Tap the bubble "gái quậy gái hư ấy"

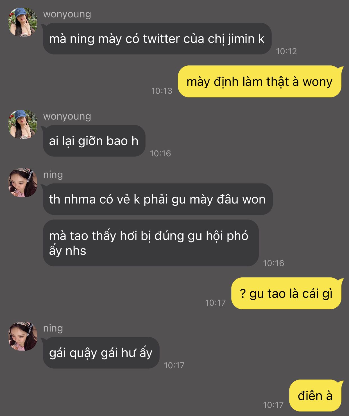tap(101, 353)
